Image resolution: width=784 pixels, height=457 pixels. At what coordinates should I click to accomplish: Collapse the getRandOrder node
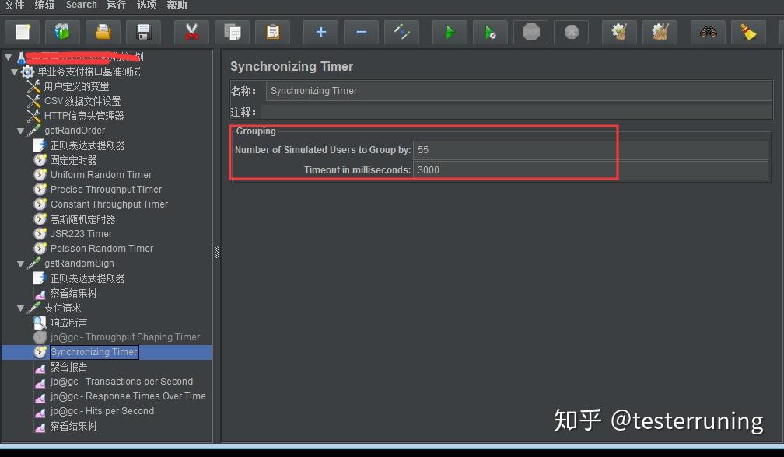[x=21, y=130]
